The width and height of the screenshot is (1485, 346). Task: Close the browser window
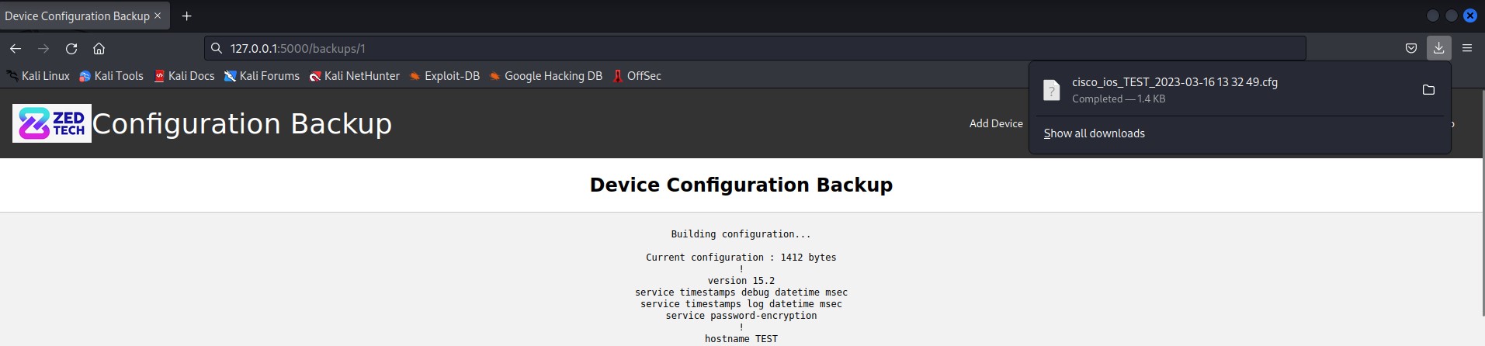click(1470, 16)
